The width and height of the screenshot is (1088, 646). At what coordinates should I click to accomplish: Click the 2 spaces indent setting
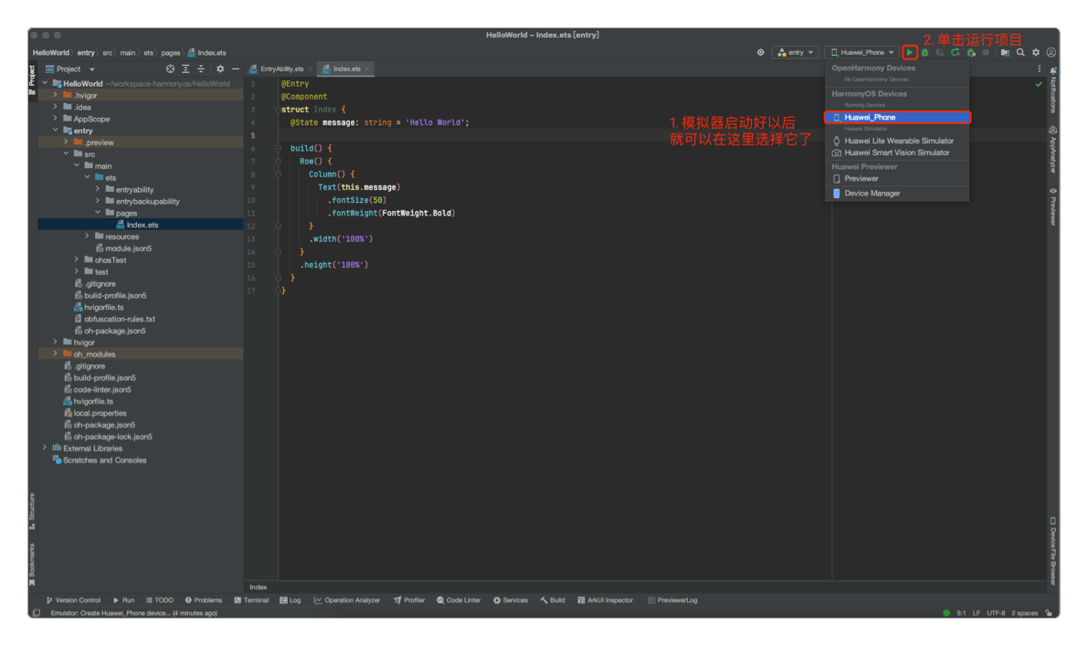1024,613
